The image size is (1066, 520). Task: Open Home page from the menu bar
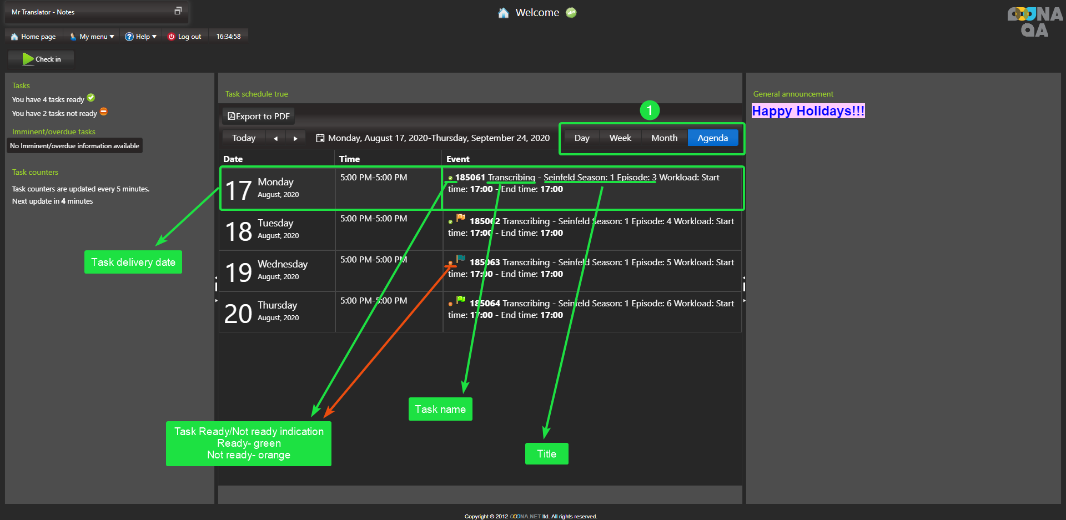(33, 37)
